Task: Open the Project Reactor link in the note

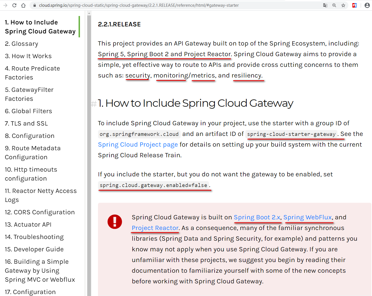Action: pos(155,228)
